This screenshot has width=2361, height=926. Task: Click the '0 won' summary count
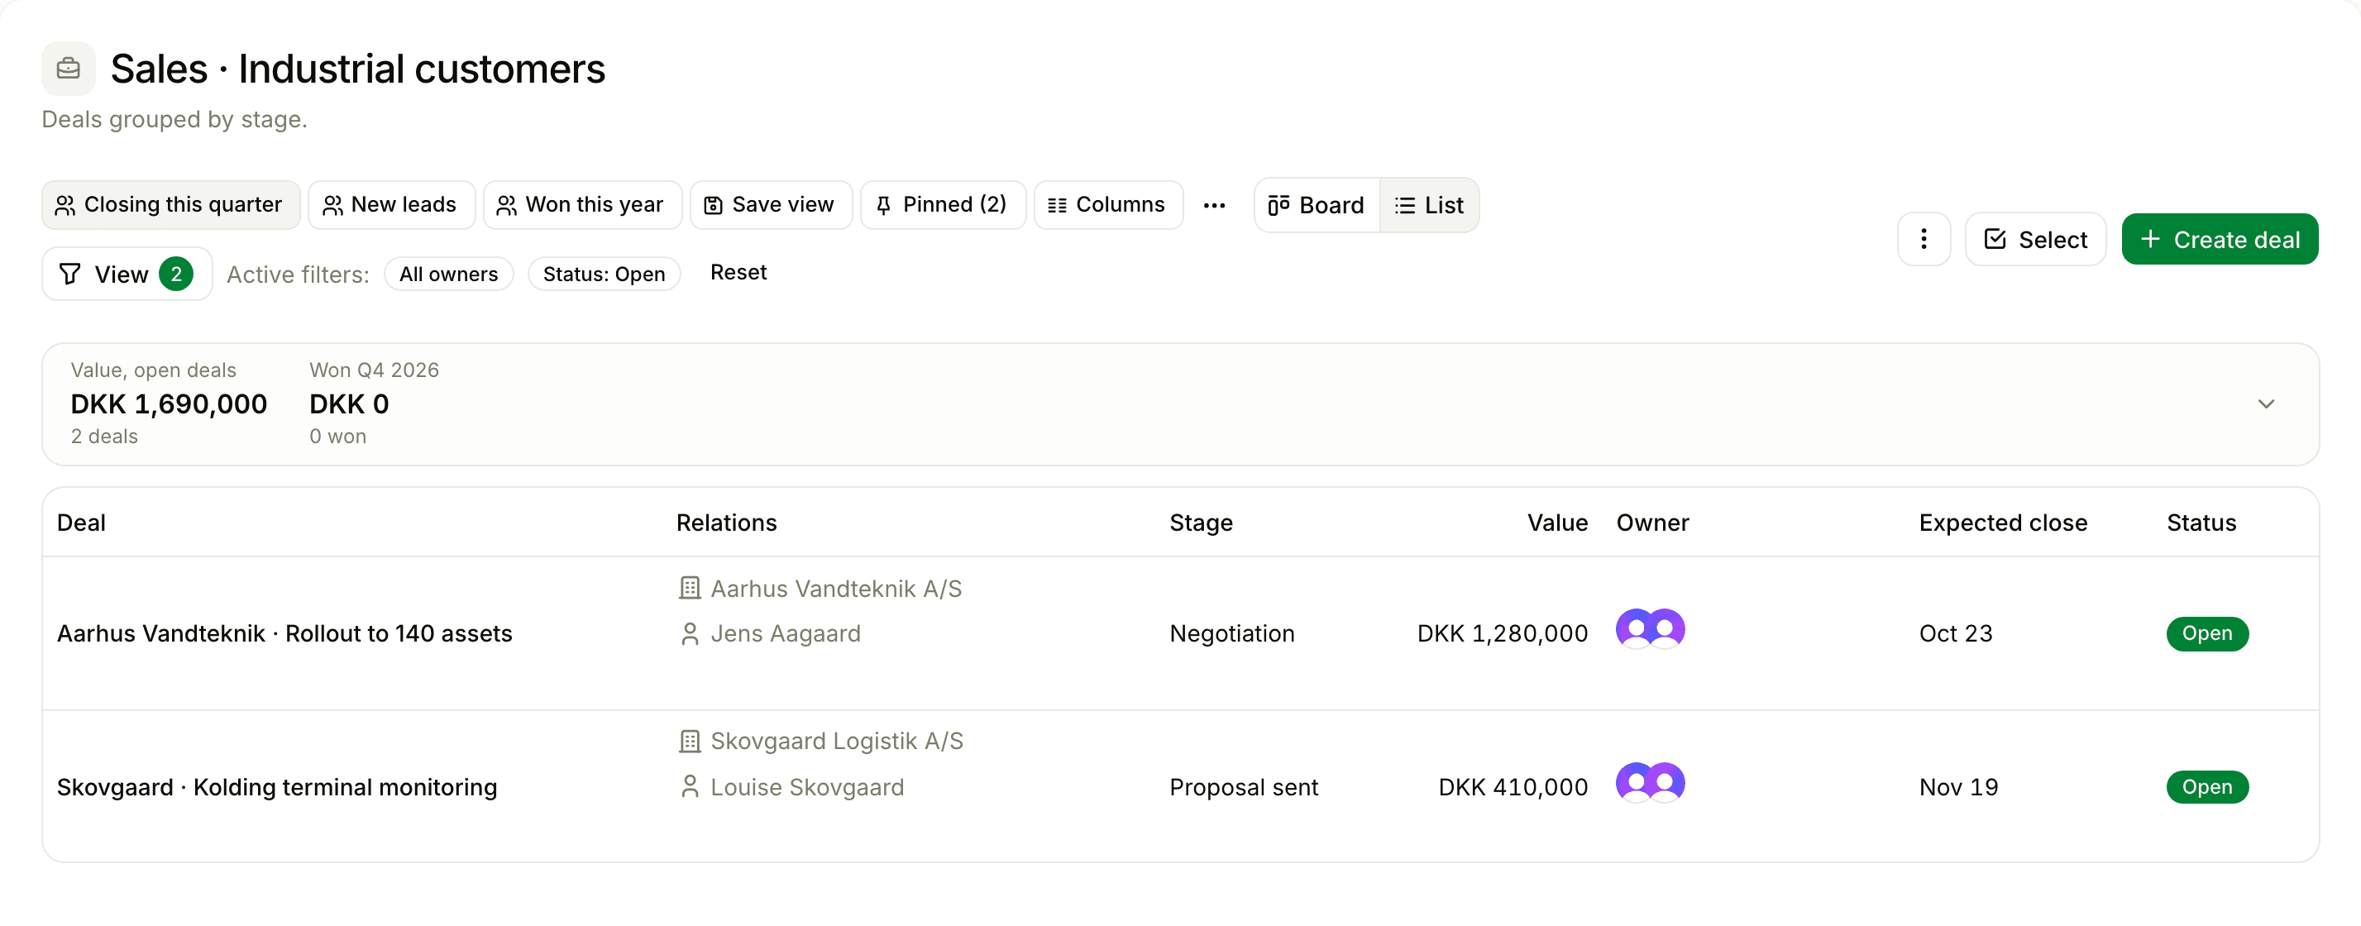(x=337, y=437)
